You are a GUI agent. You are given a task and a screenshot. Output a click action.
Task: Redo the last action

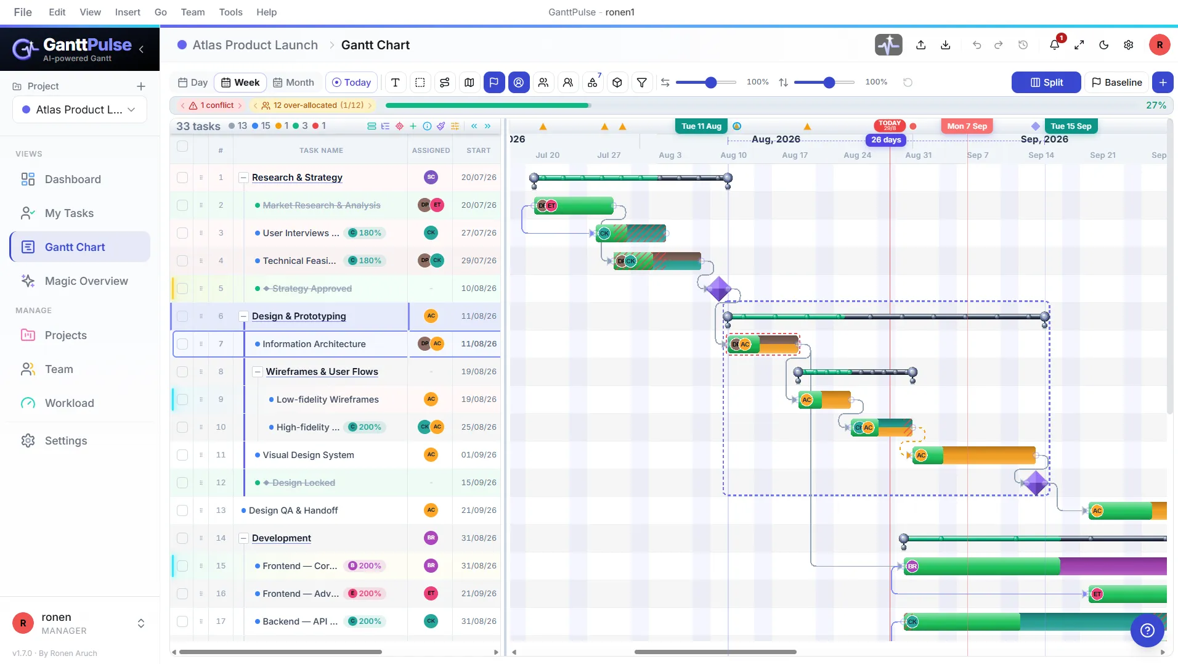click(x=999, y=45)
